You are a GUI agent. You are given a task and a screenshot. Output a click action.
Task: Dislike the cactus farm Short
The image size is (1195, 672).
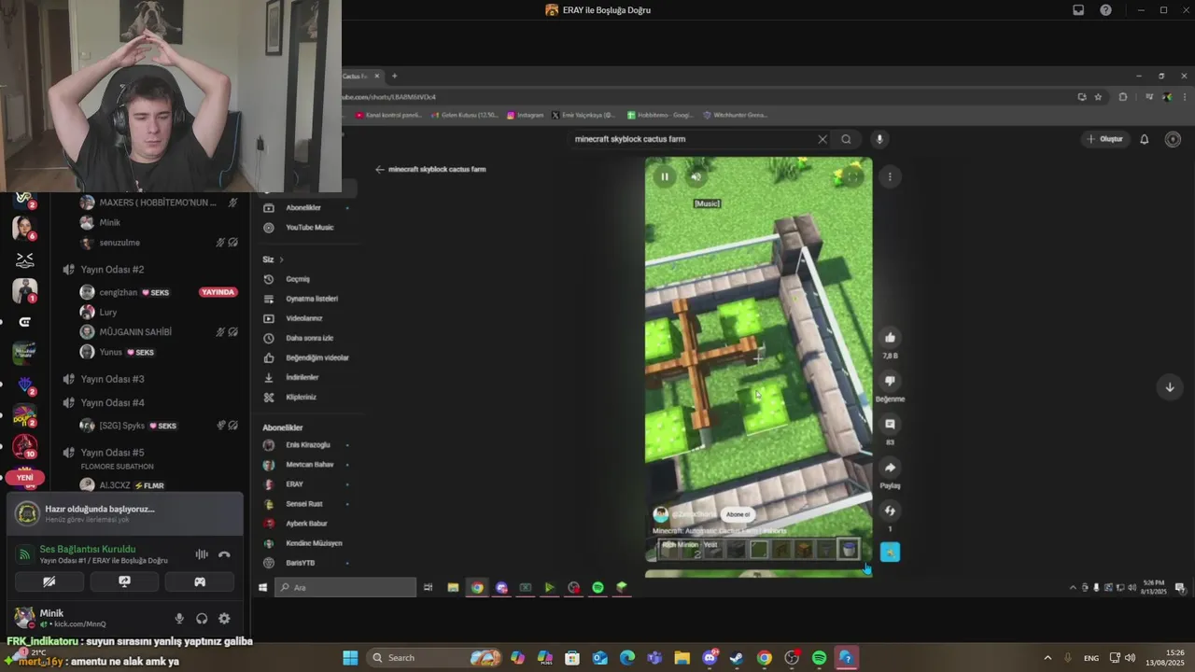(x=890, y=381)
